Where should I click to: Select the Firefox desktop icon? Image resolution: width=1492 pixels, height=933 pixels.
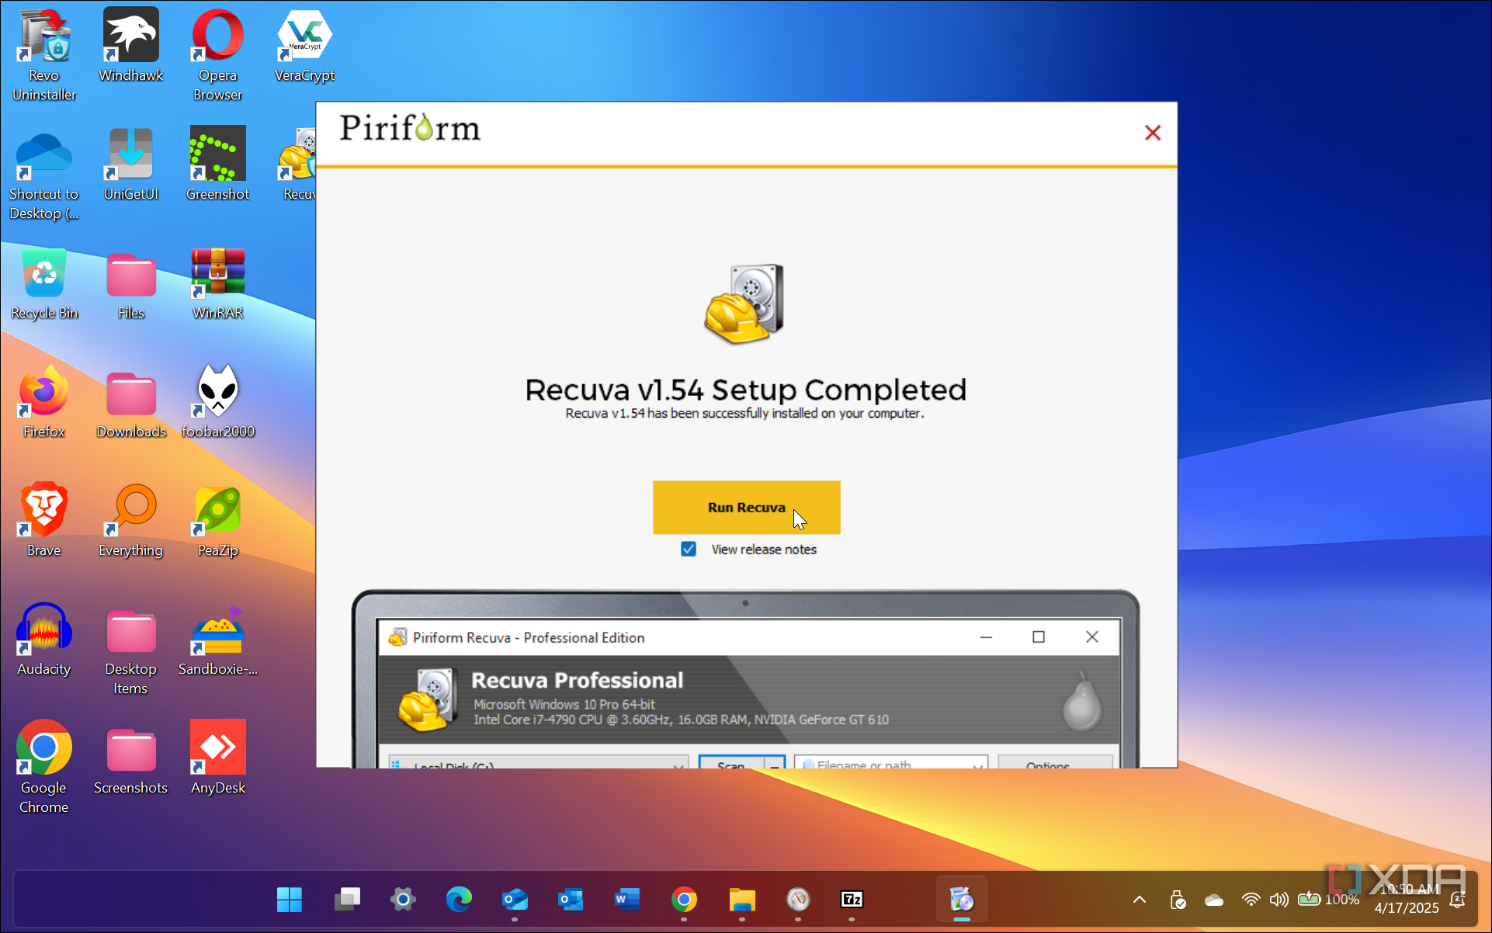click(44, 401)
